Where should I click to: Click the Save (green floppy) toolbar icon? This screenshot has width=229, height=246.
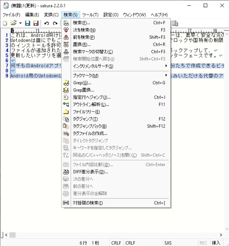[28, 23]
